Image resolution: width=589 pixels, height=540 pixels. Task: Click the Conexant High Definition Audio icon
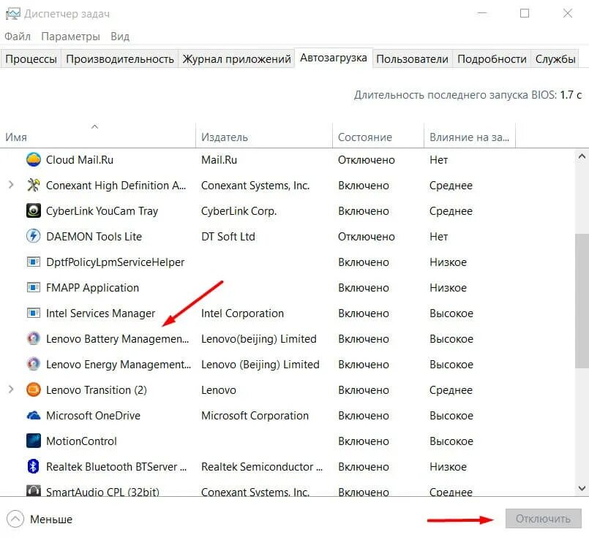pyautogui.click(x=34, y=185)
